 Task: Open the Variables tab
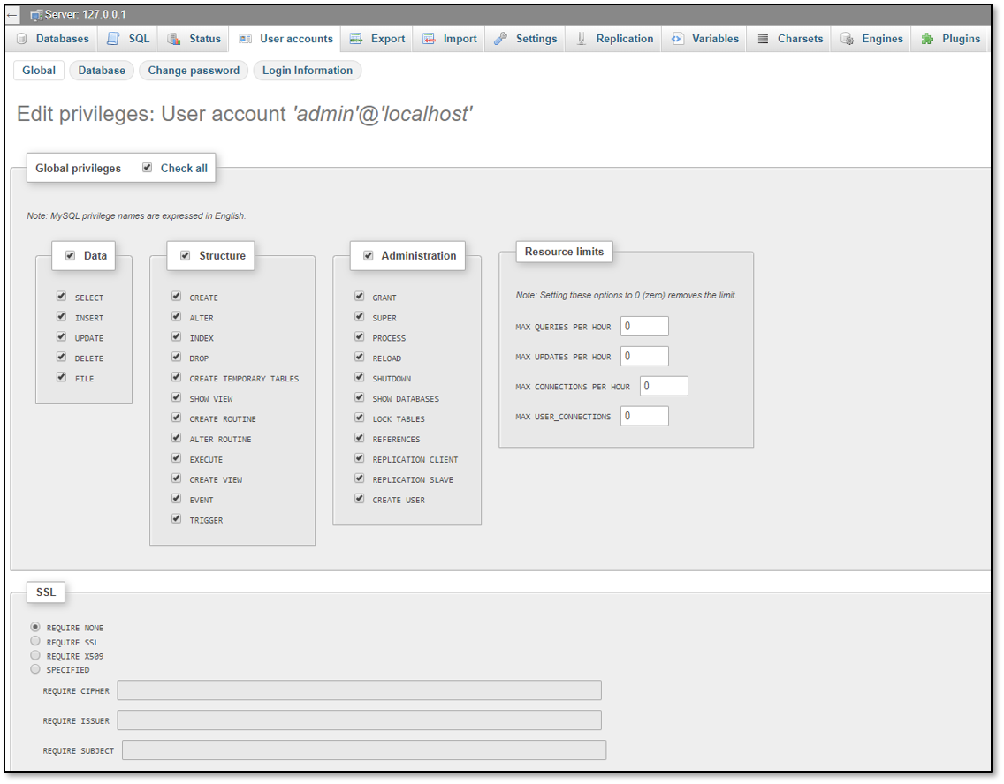(705, 39)
